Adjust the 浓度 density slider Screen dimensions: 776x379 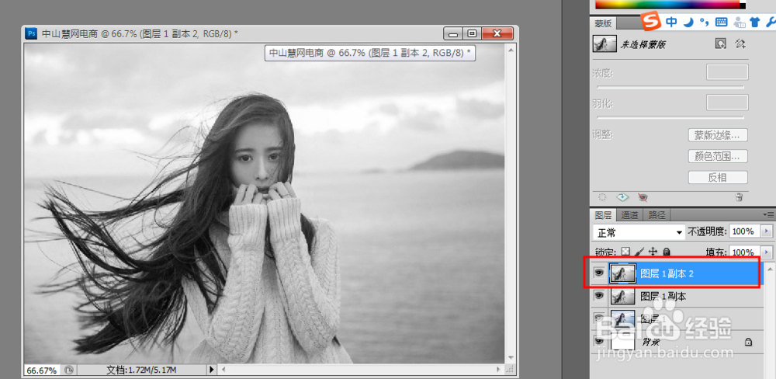tap(670, 87)
